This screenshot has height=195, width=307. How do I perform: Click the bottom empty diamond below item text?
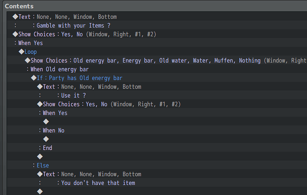[40, 191]
